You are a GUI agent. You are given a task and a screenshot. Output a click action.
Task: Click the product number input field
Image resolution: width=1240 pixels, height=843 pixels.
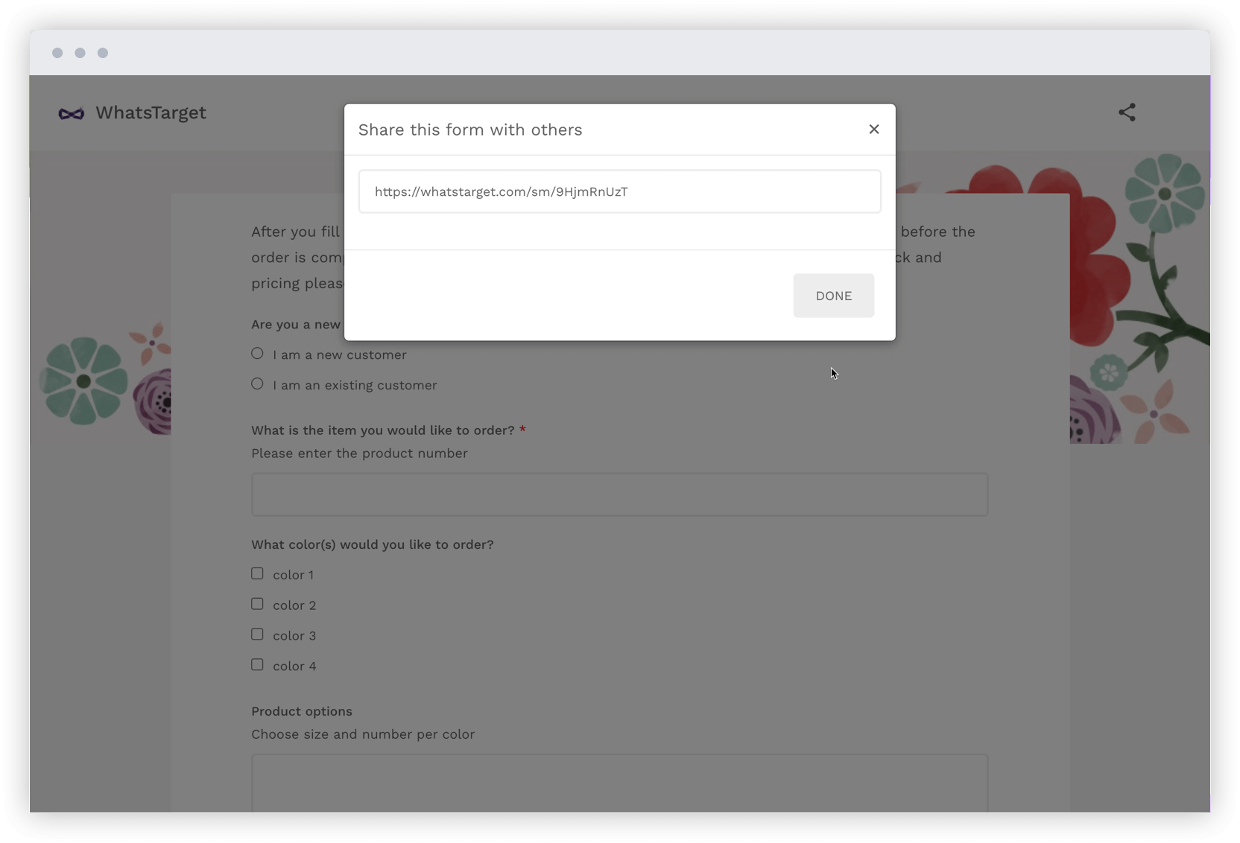(x=619, y=494)
